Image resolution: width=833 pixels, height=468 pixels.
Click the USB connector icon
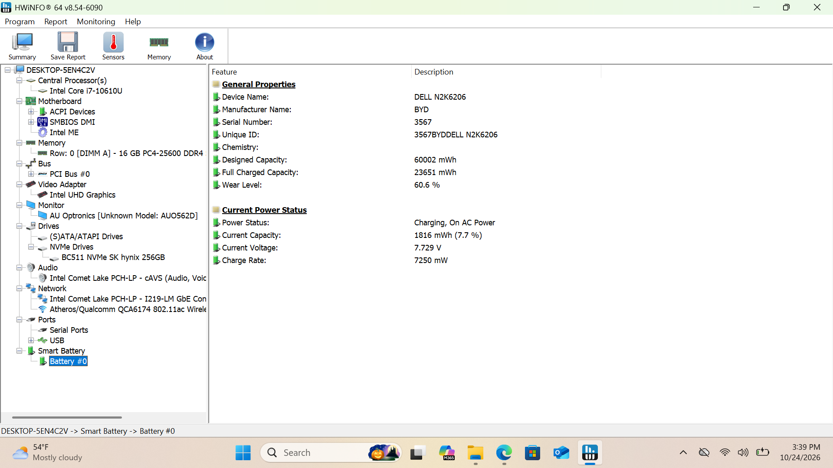43,341
